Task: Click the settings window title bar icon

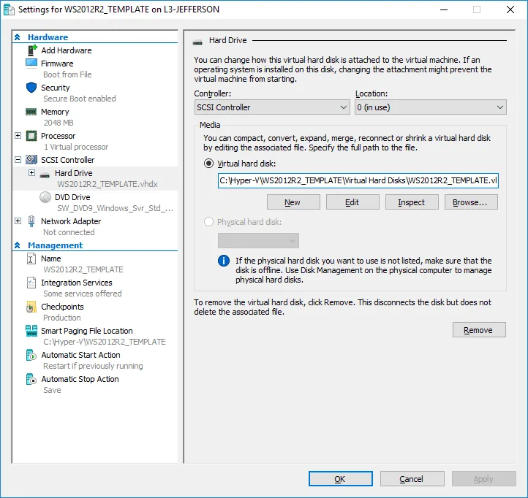Action: point(9,9)
